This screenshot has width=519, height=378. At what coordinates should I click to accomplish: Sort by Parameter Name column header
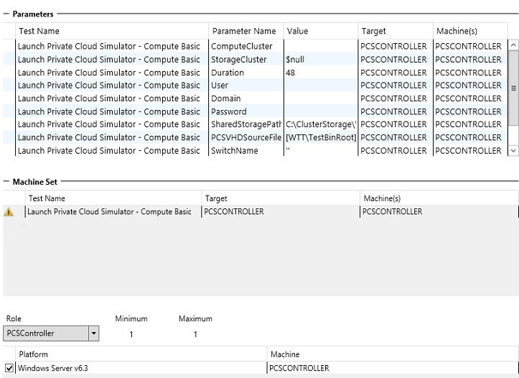[x=244, y=31]
